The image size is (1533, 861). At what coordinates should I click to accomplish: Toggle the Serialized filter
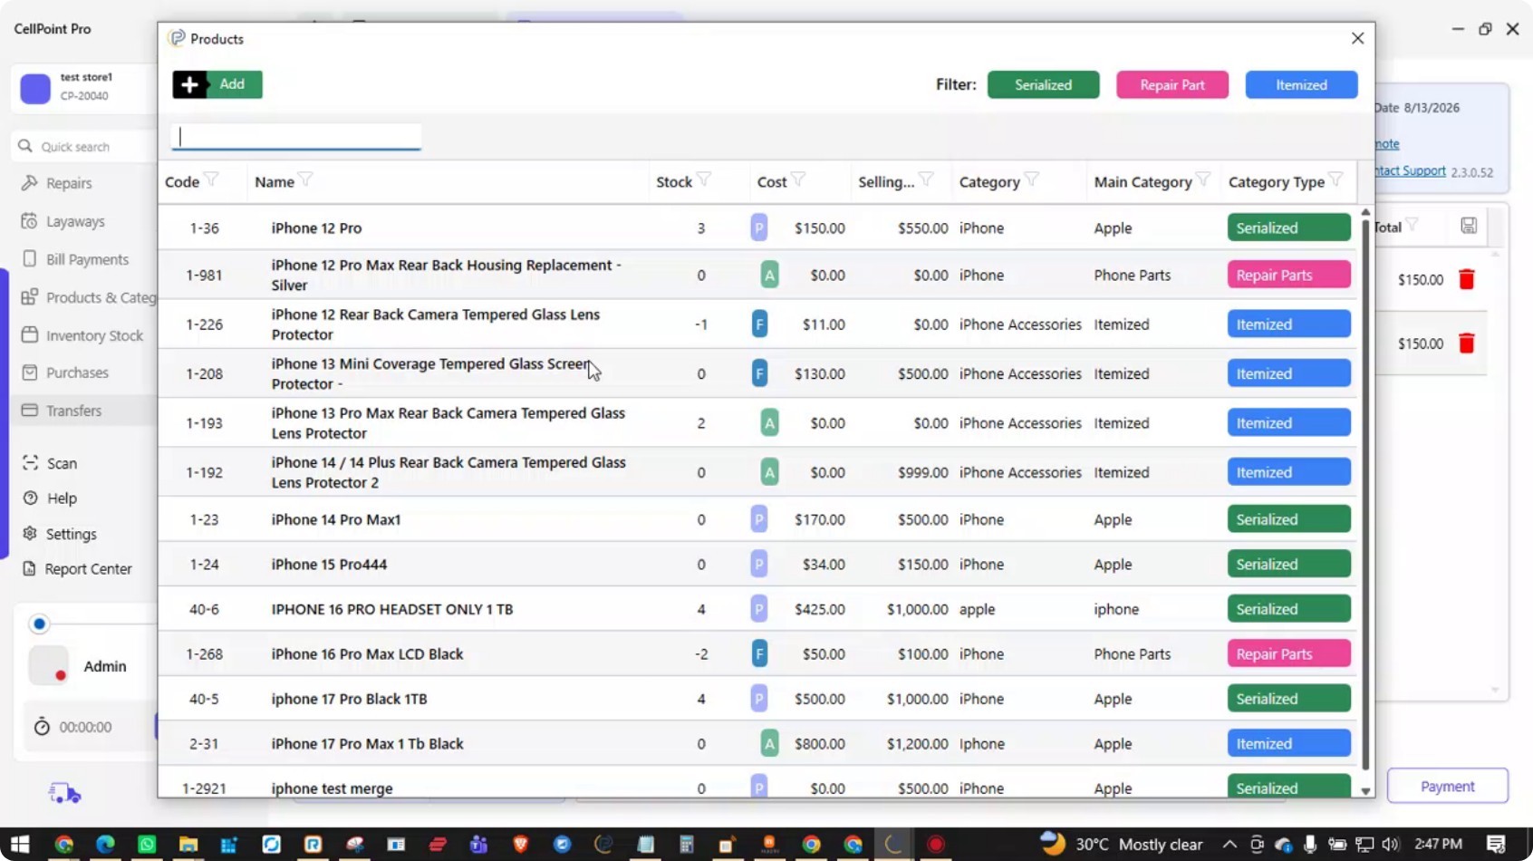[1043, 84]
